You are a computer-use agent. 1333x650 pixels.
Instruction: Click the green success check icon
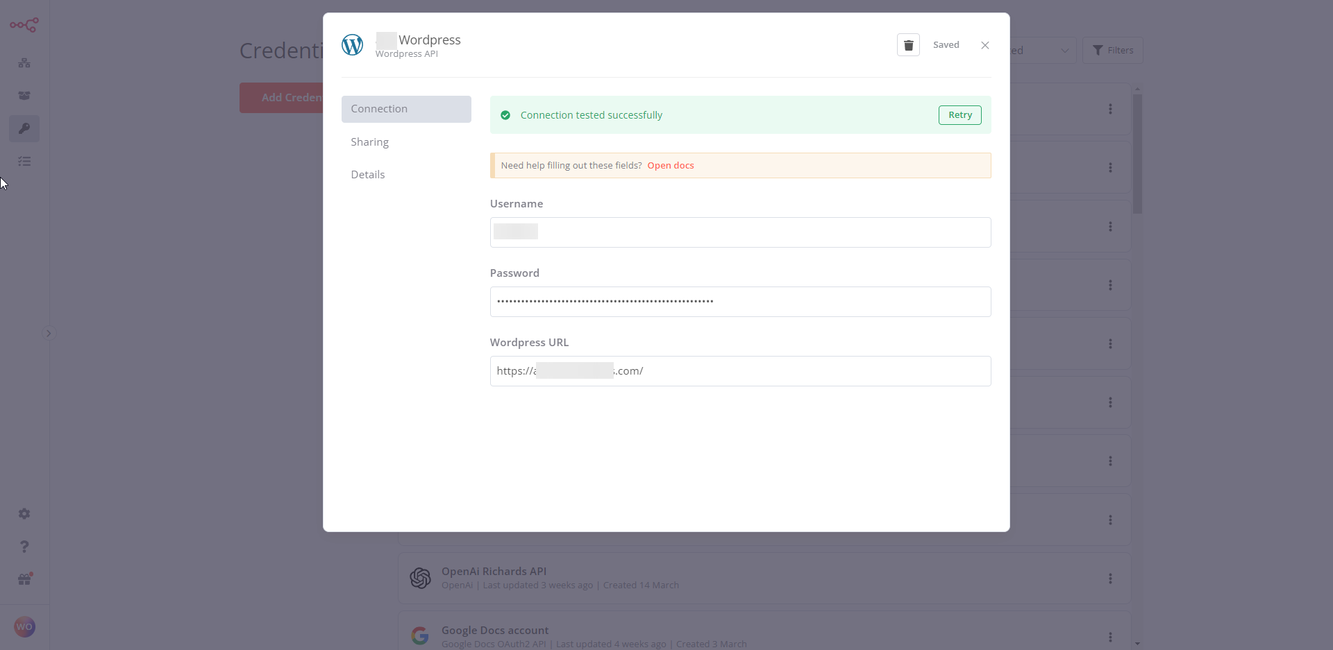tap(505, 115)
